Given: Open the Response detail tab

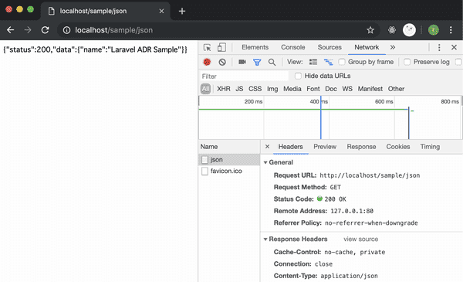Looking at the screenshot, I should pos(361,147).
